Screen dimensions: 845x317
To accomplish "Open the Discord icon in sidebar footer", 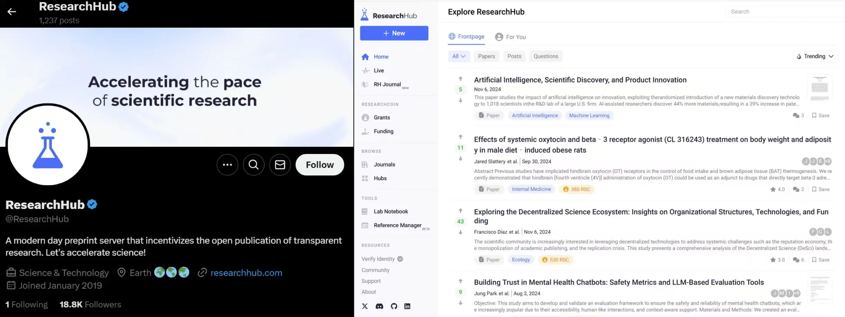I will [x=379, y=306].
